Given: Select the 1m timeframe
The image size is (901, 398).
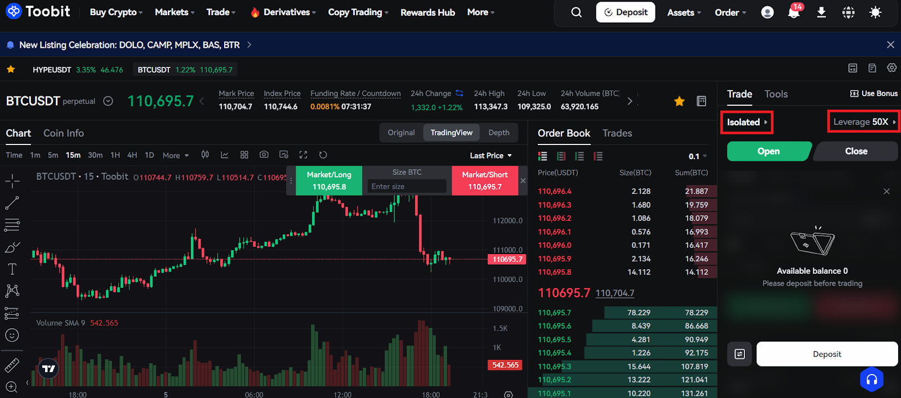Looking at the screenshot, I should click(x=35, y=155).
